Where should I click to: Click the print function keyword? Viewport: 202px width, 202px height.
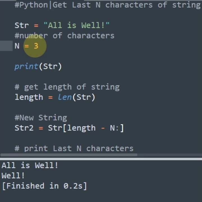[x=26, y=66]
